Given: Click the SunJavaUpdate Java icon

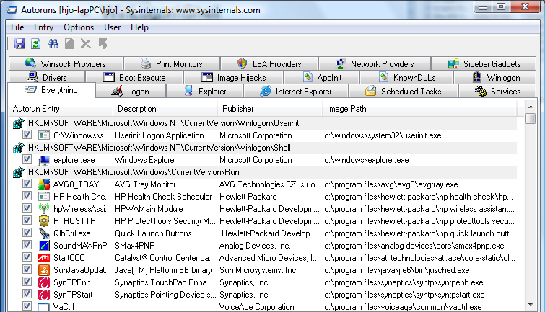Looking at the screenshot, I should pyautogui.click(x=44, y=270).
